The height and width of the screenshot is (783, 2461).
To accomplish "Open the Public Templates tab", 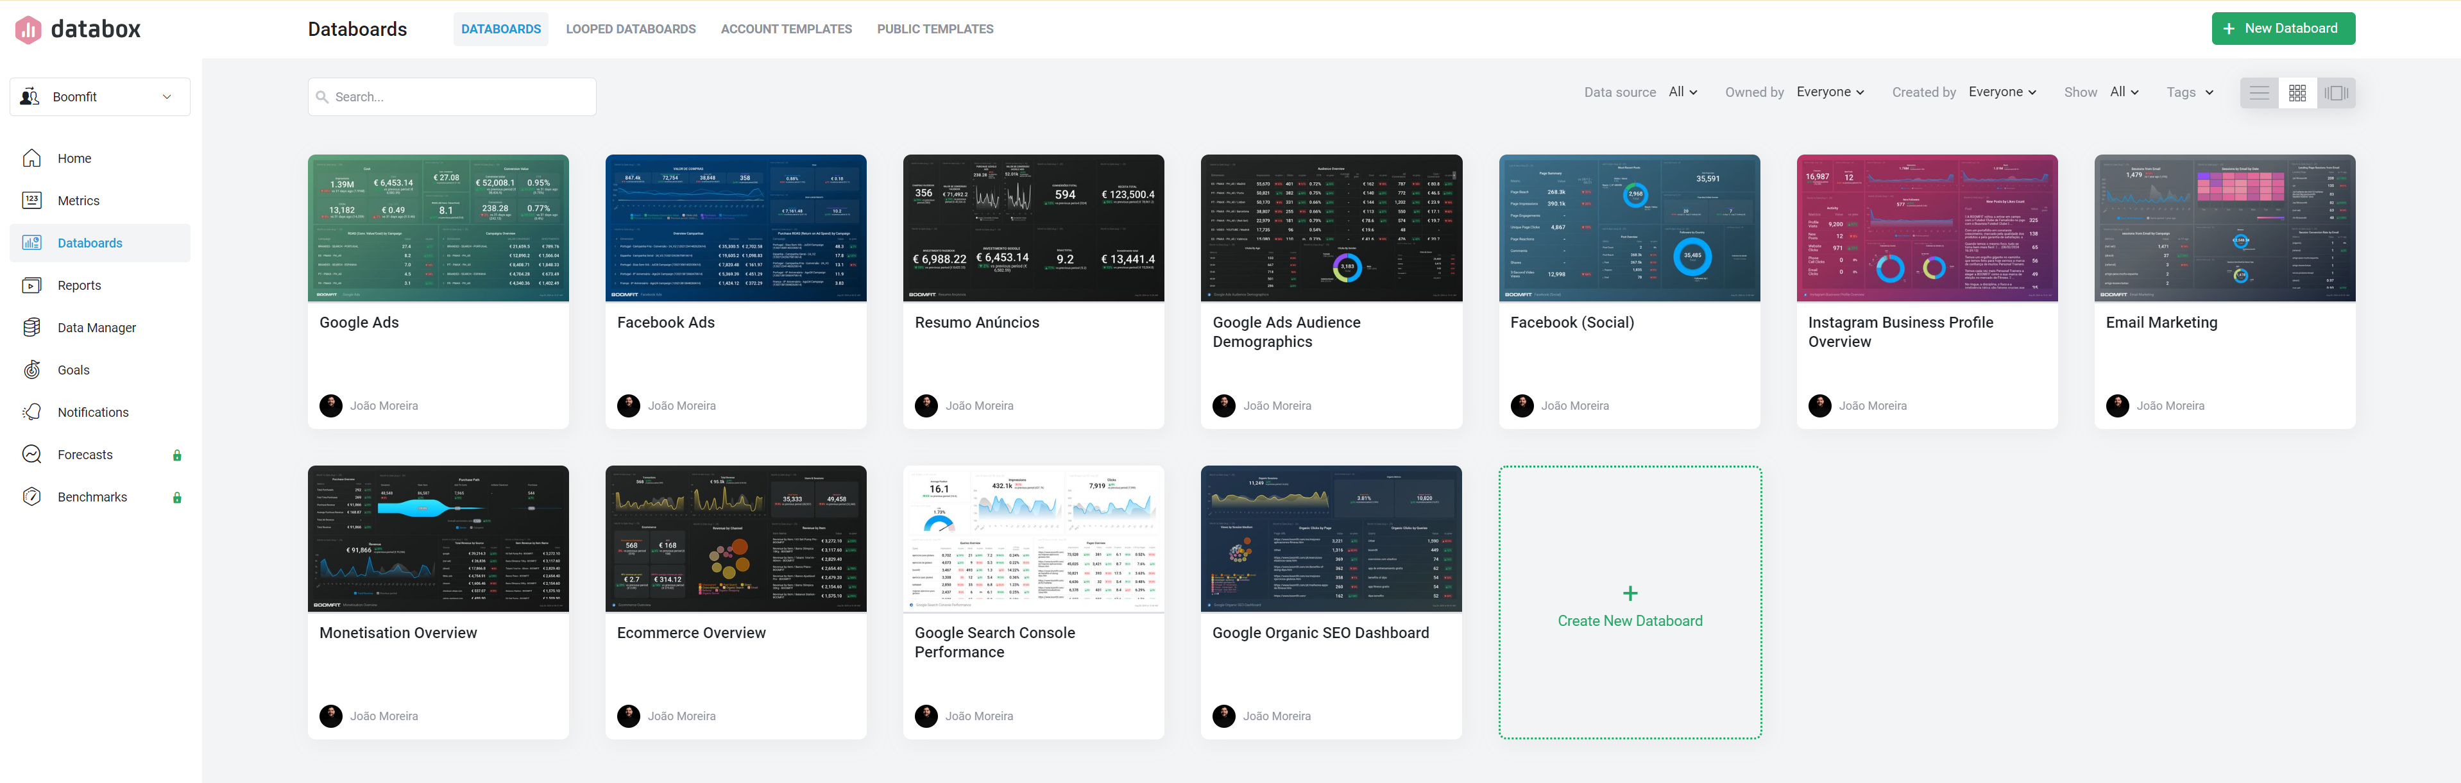I will click(934, 29).
